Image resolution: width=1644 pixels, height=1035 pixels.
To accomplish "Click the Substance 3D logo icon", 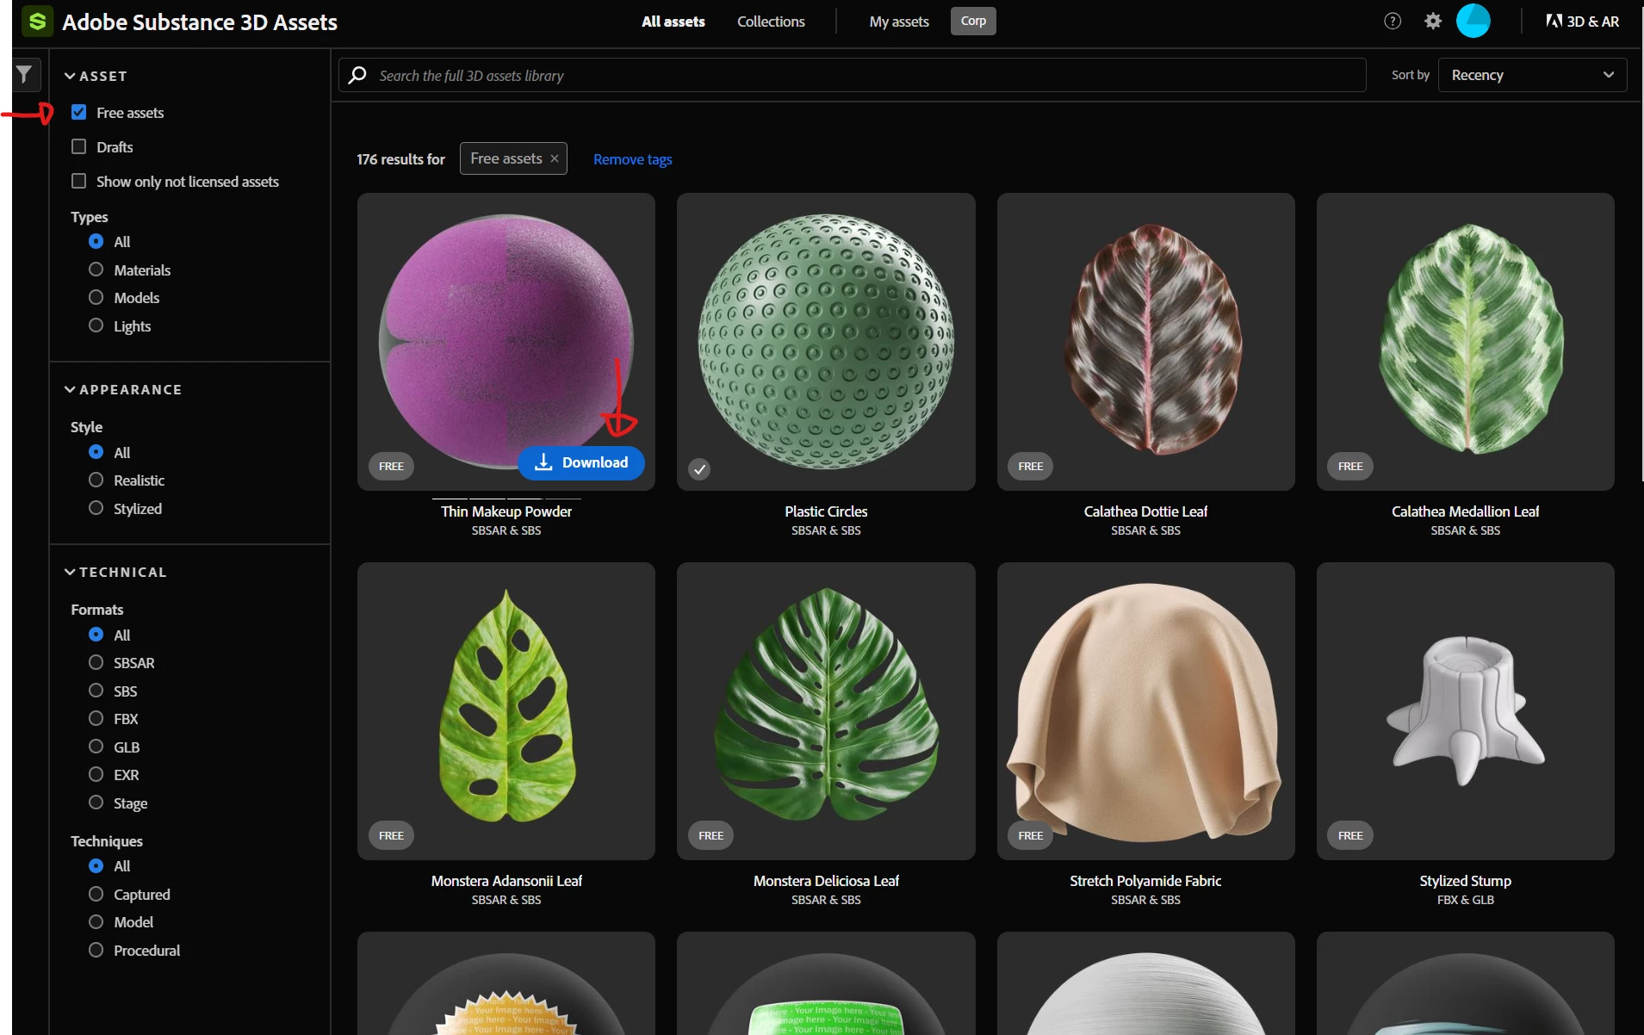I will click(x=37, y=22).
